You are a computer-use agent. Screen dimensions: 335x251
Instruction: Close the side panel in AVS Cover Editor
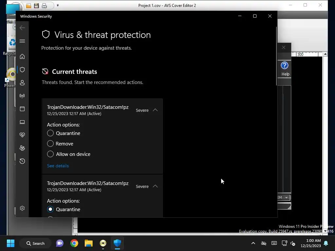[x=284, y=47]
